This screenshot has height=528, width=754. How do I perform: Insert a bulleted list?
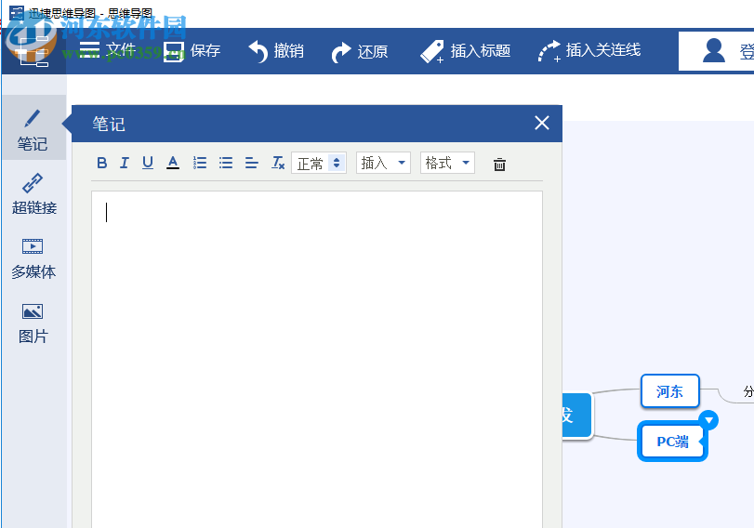tap(226, 163)
